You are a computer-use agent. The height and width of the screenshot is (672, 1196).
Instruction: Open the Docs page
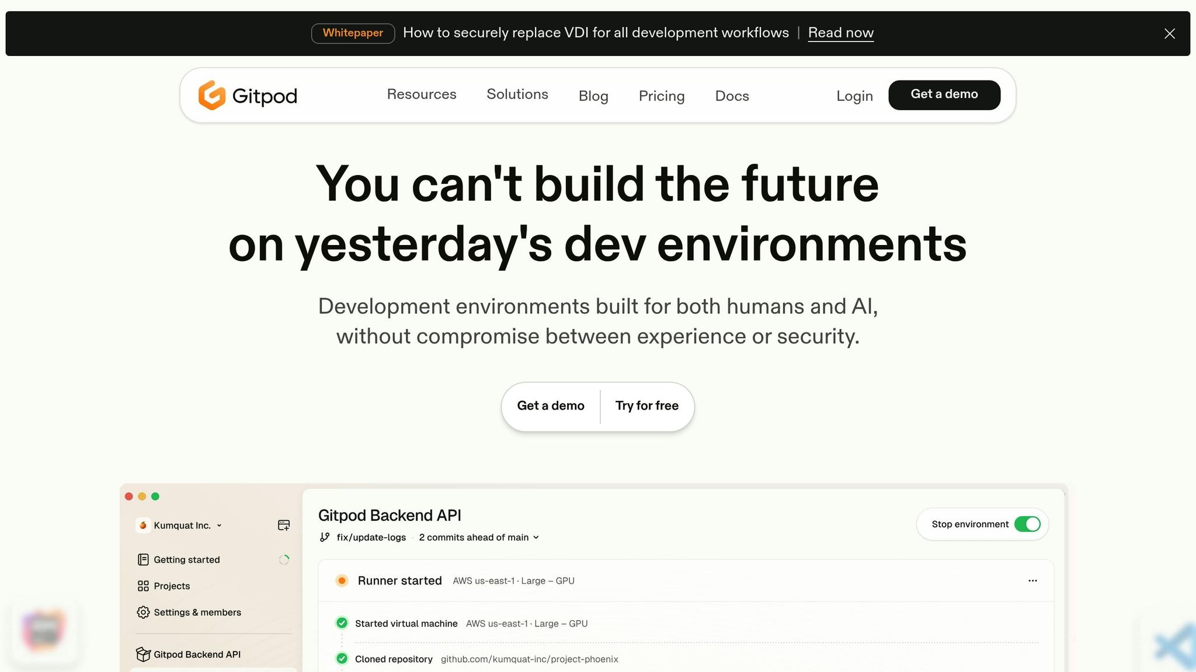[x=732, y=96]
